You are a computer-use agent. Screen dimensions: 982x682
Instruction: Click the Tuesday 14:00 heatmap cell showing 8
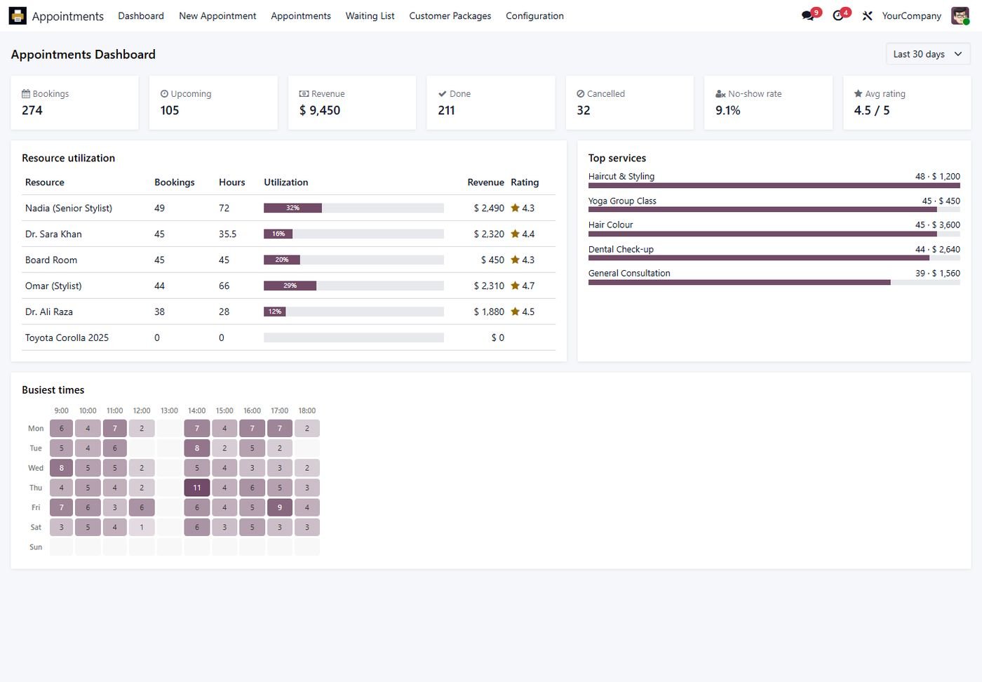[x=197, y=448]
